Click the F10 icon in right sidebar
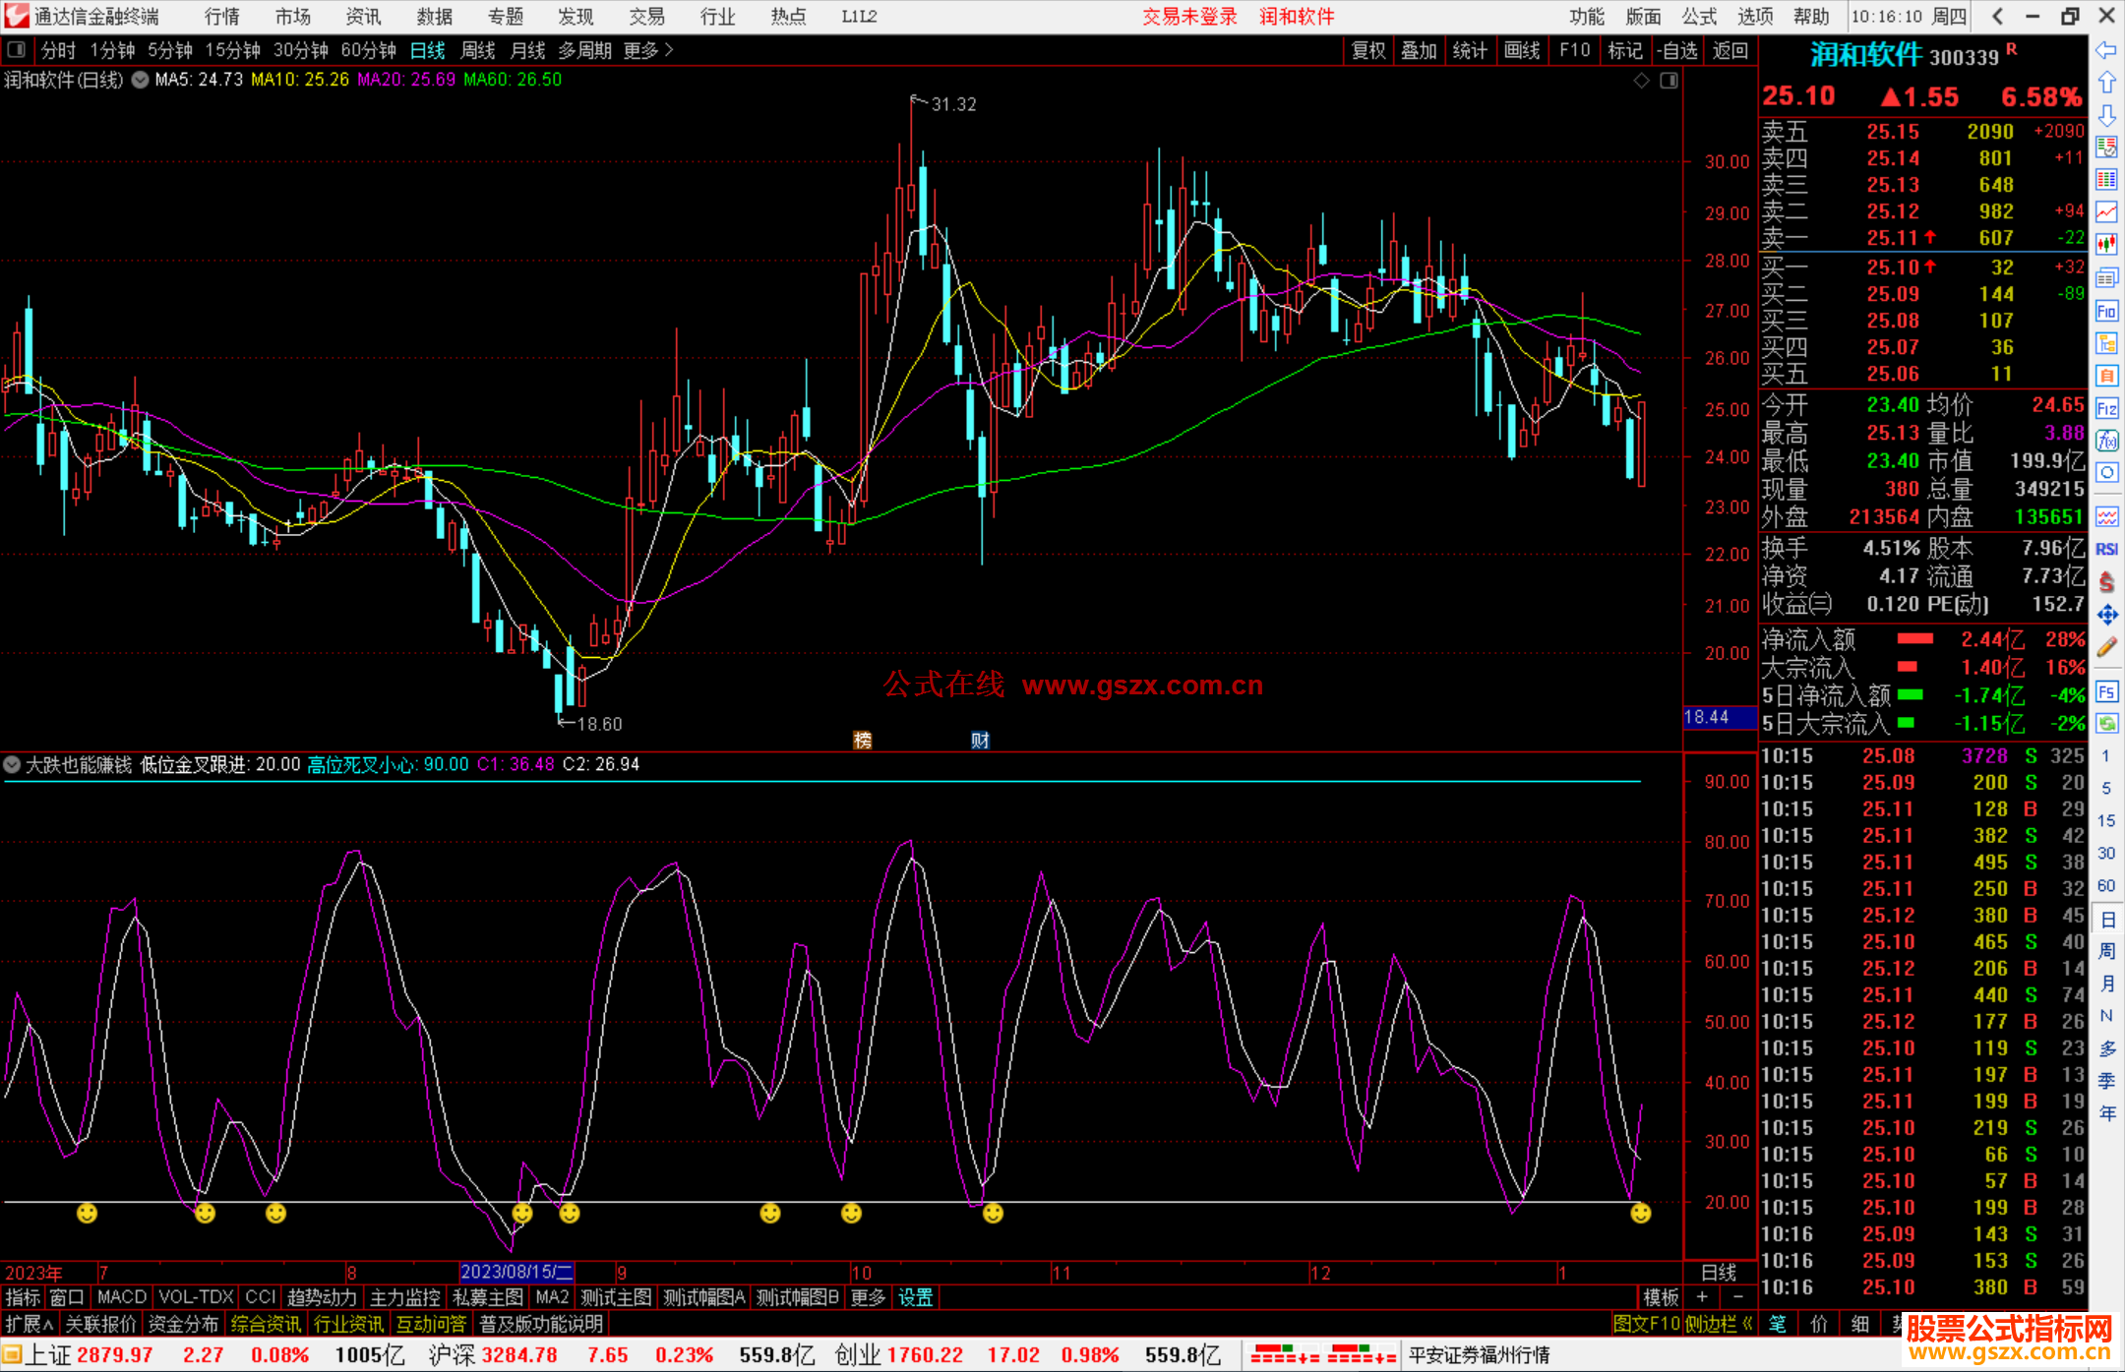 [2106, 312]
